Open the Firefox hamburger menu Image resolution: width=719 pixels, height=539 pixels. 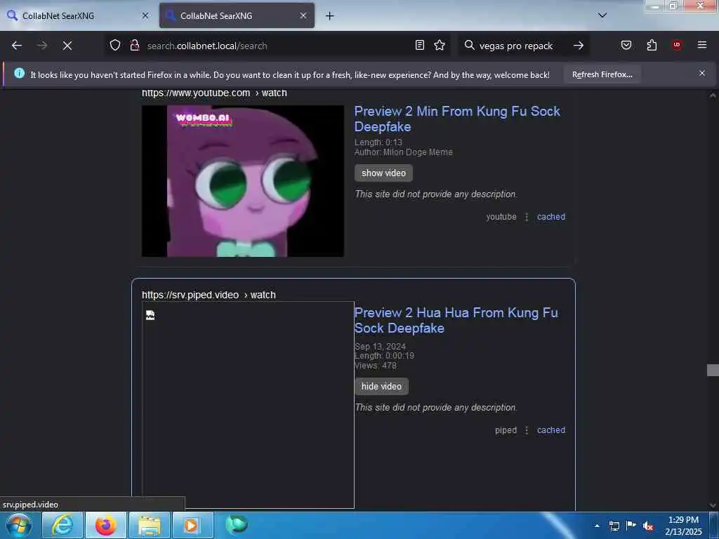click(x=702, y=45)
